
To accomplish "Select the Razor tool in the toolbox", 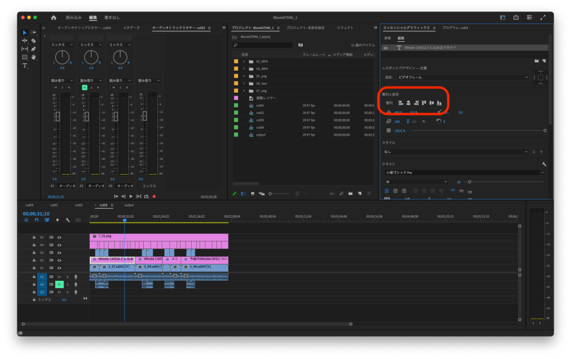I will 33,41.
